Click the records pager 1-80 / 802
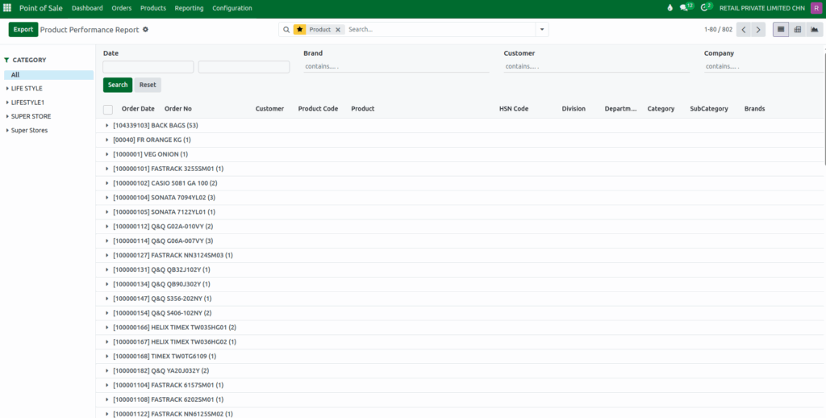 click(718, 30)
